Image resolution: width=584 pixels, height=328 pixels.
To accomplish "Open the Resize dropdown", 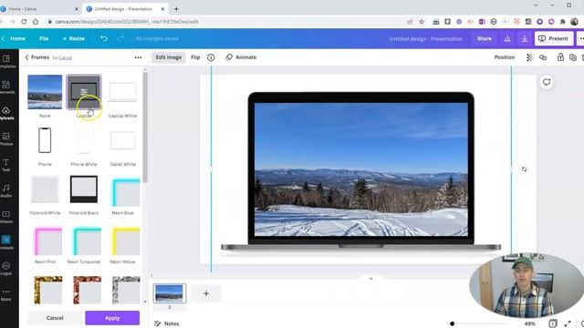I will click(x=74, y=38).
